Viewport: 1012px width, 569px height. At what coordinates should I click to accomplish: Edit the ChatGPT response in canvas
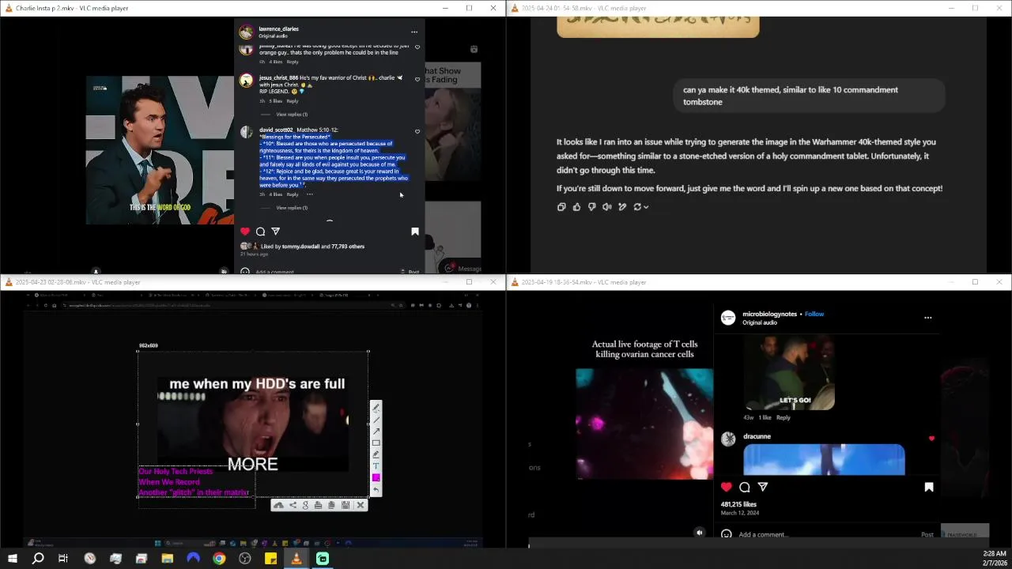[622, 207]
